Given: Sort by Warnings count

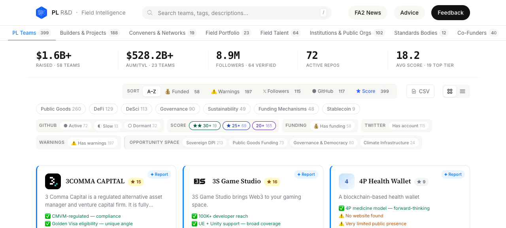Looking at the screenshot, I should 232,91.
